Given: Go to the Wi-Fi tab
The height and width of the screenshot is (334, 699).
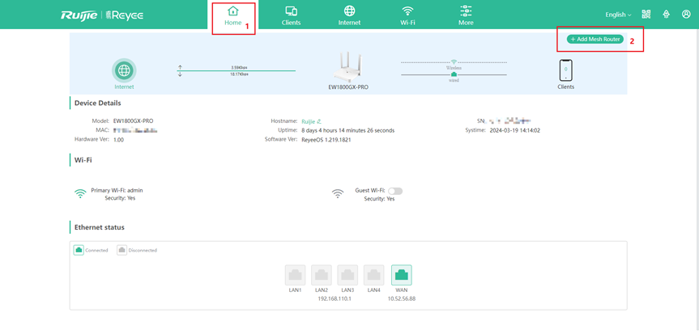Looking at the screenshot, I should (x=407, y=16).
